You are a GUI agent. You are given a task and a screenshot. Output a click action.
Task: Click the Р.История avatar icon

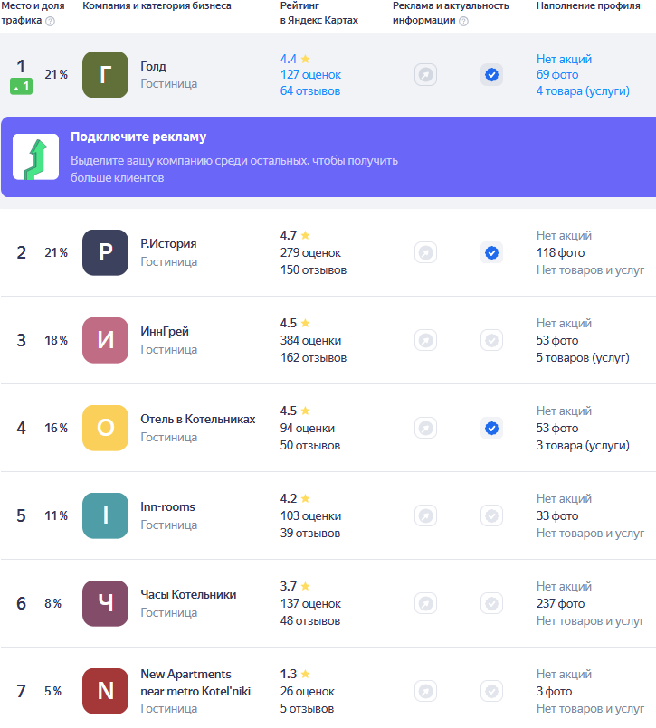point(106,252)
